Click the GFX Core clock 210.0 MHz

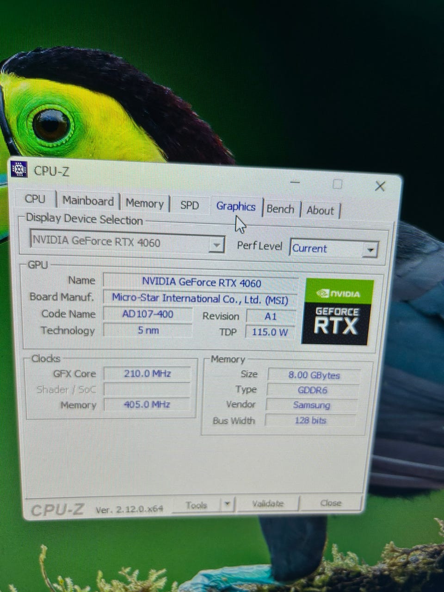148,374
